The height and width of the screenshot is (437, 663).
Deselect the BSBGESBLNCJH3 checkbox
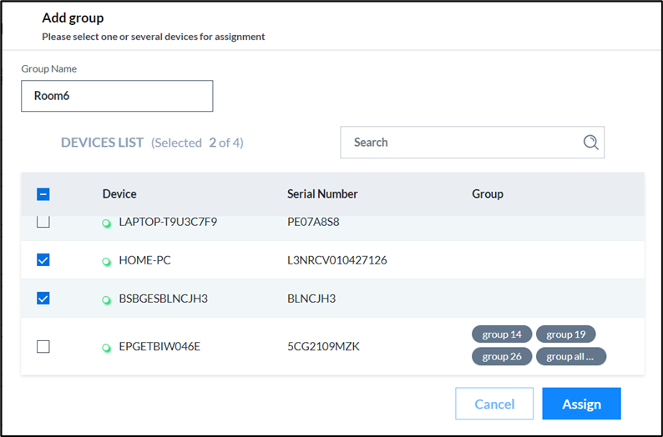point(43,299)
